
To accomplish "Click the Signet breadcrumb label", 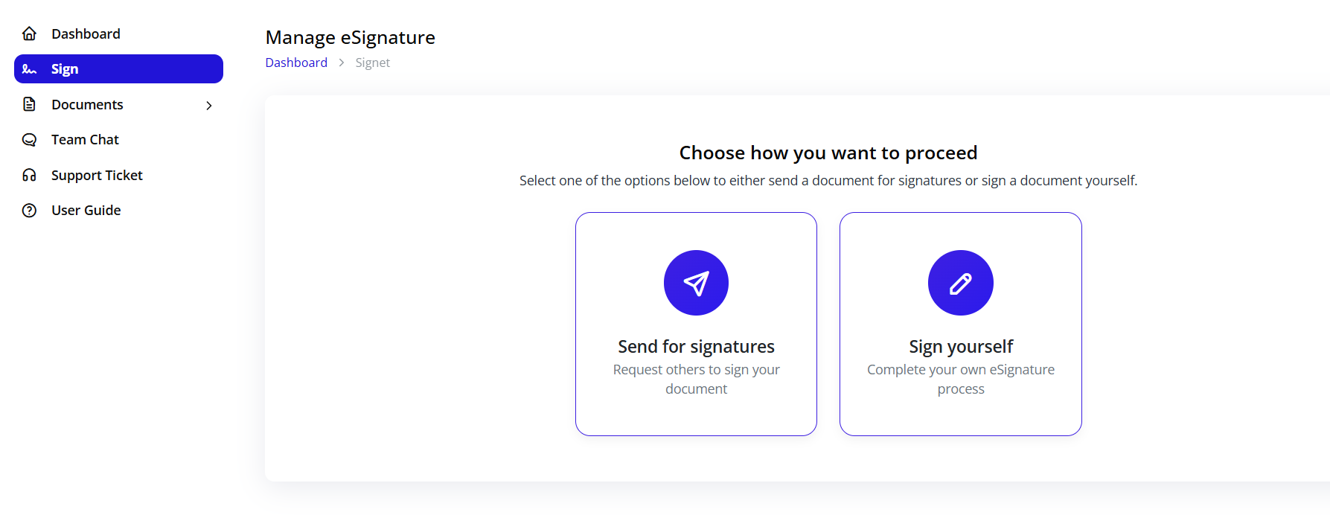I will pyautogui.click(x=372, y=63).
